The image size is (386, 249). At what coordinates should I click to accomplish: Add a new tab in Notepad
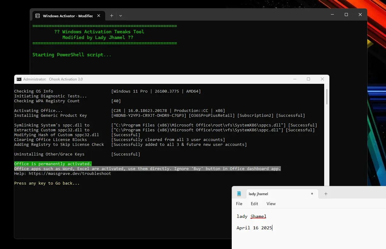326,194
